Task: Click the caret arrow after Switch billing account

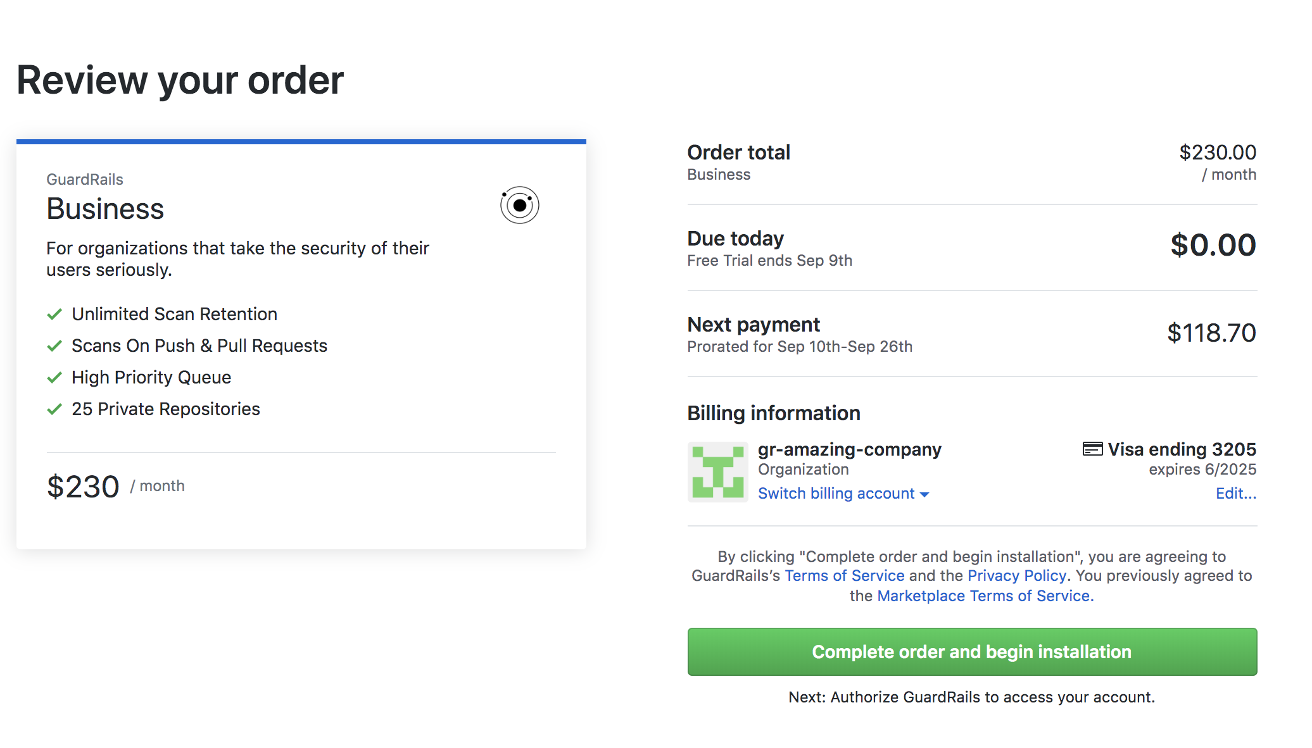Action: coord(924,495)
